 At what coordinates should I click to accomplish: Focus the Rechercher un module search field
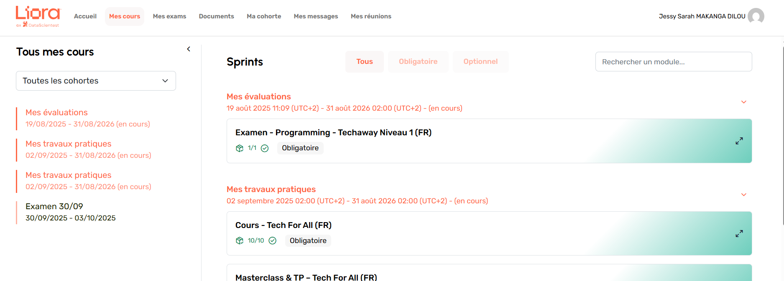pos(674,62)
